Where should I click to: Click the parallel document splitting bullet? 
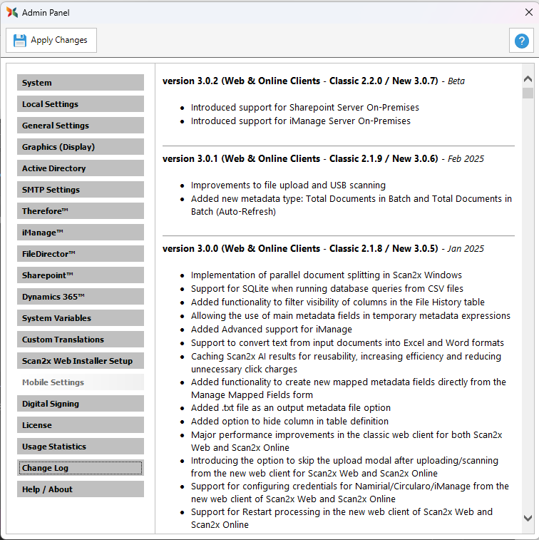pos(327,275)
